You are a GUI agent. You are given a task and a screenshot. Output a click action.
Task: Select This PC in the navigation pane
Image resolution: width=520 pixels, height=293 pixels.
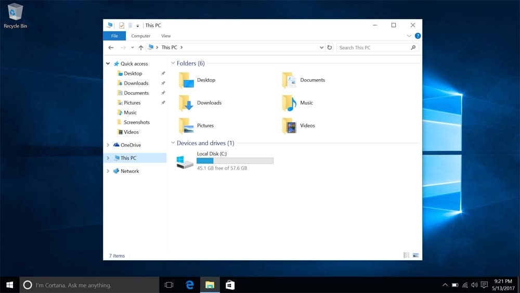[x=128, y=158]
